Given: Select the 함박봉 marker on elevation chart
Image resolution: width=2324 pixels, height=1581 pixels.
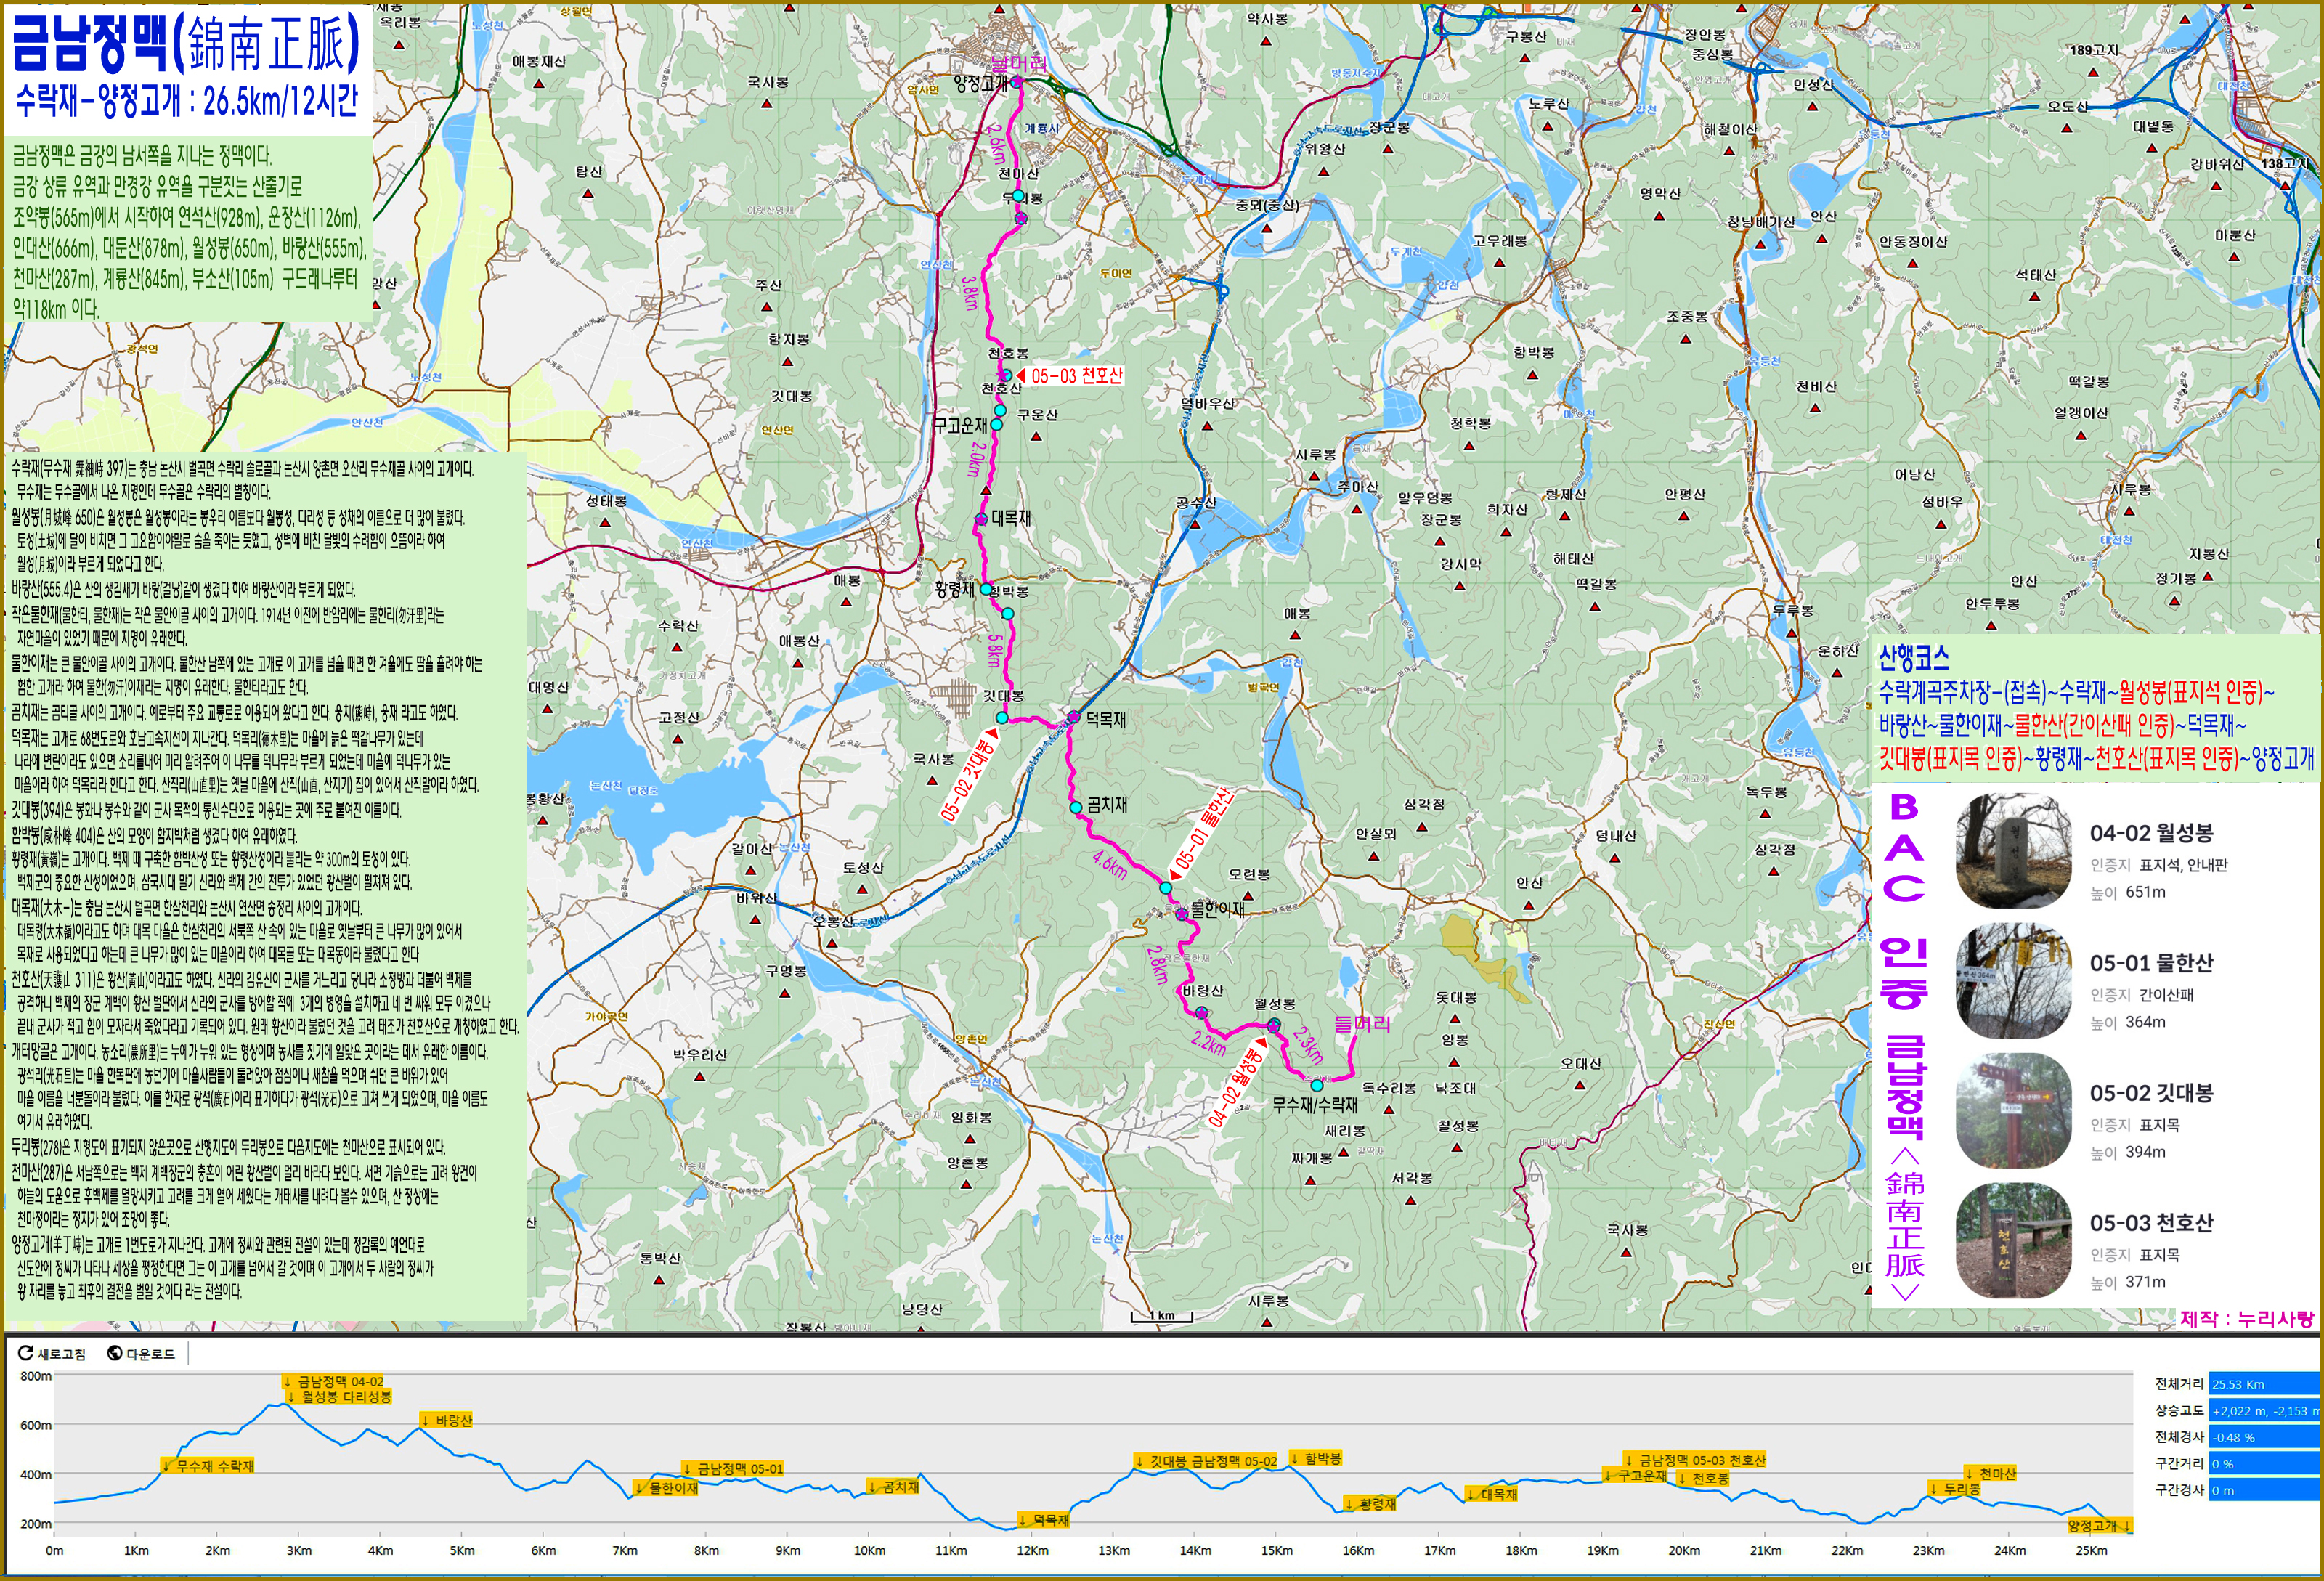Looking at the screenshot, I should [1317, 1459].
